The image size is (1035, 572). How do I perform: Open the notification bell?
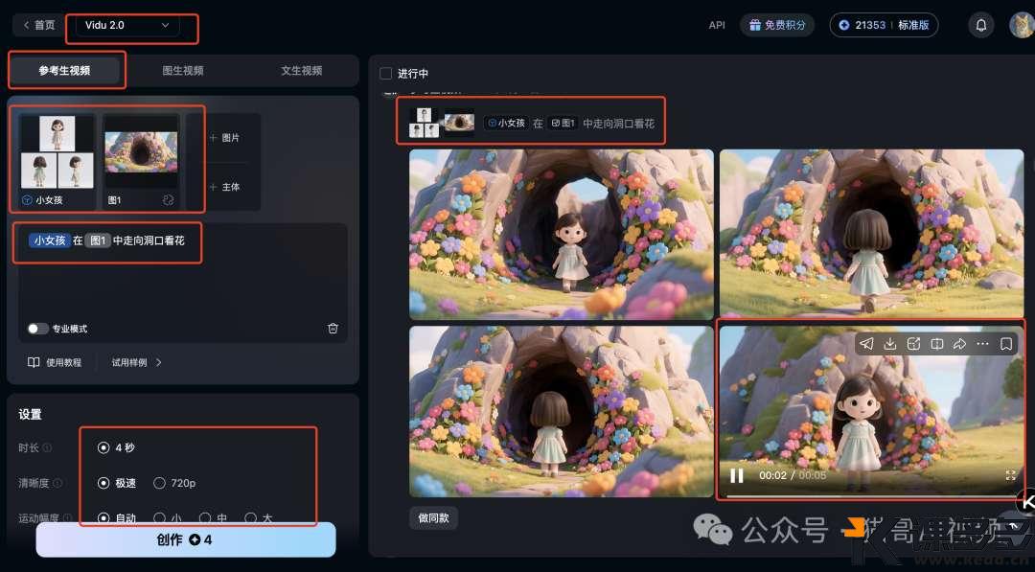(x=980, y=25)
